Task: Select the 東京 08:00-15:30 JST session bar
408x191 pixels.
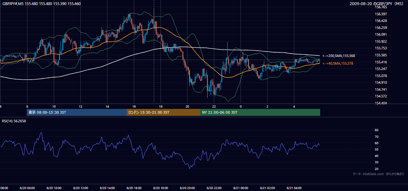Action: [x=77, y=112]
